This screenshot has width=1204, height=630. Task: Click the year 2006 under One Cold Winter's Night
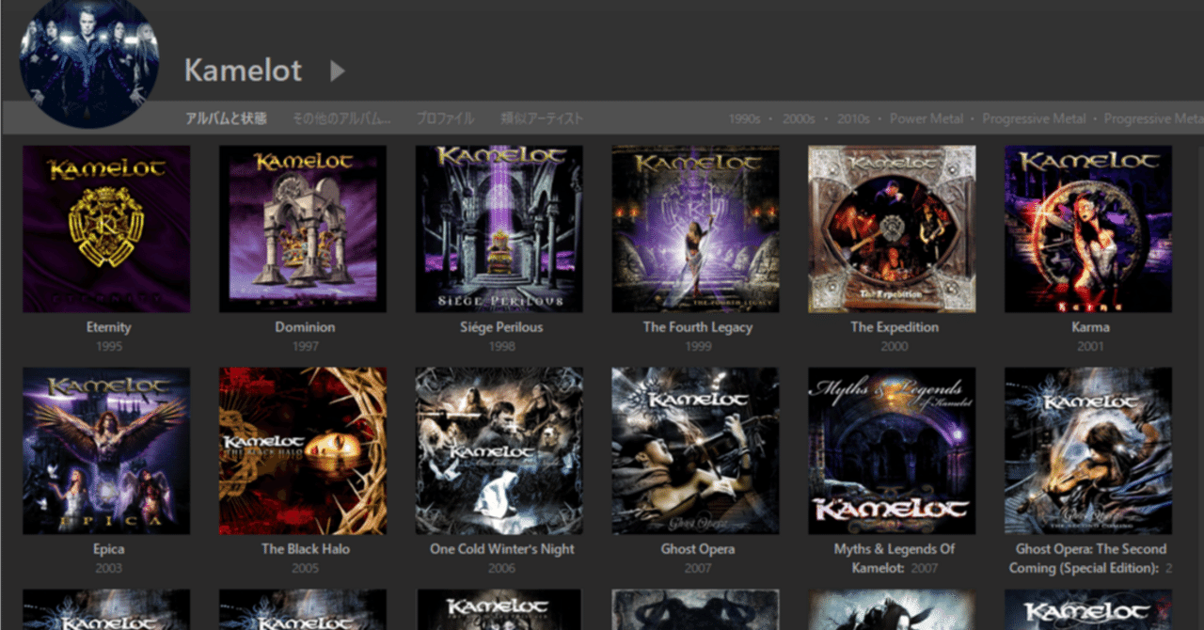(501, 568)
